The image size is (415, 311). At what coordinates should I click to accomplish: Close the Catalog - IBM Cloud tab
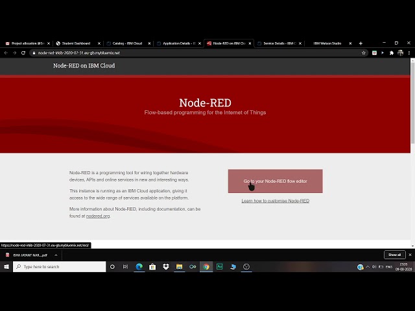149,43
